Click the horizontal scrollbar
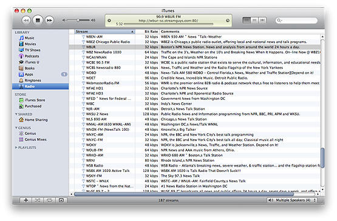The image size is (337, 221). (x=184, y=194)
